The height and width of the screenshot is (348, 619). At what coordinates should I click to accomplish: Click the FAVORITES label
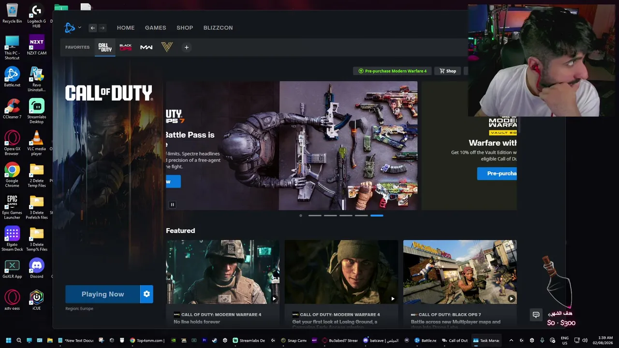77,47
